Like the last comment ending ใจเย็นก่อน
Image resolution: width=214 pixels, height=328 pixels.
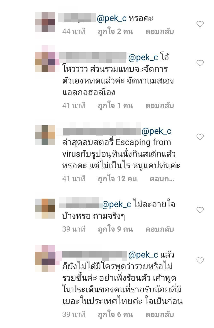point(200,261)
